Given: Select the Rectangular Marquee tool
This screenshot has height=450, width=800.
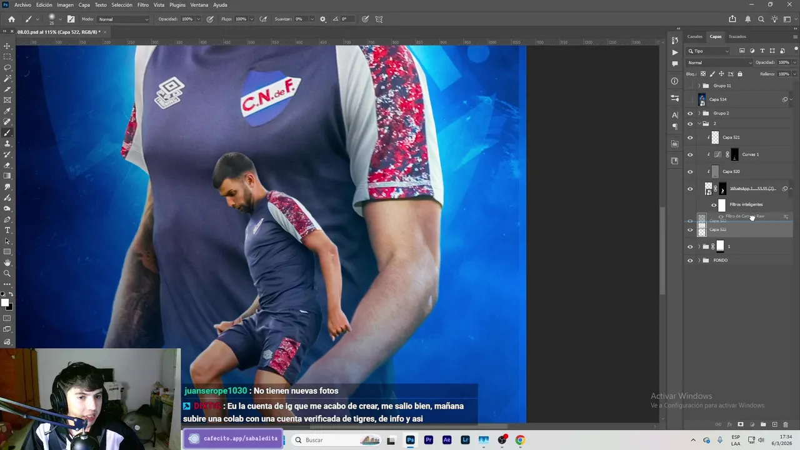Looking at the screenshot, I should pos(7,57).
